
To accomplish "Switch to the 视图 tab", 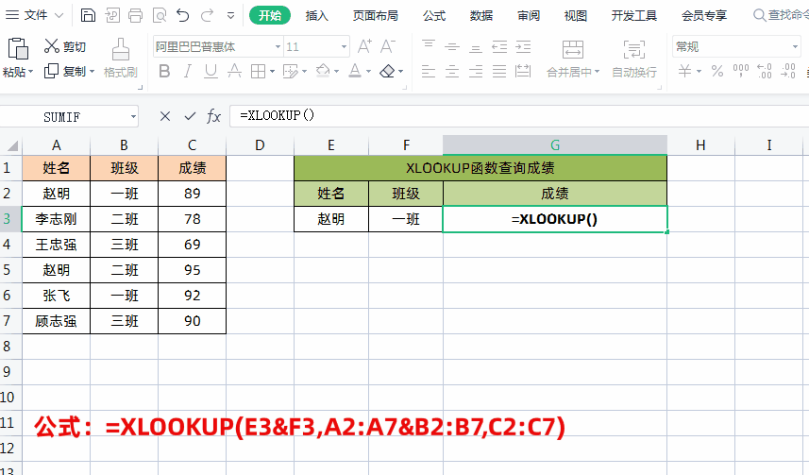I will pyautogui.click(x=576, y=15).
